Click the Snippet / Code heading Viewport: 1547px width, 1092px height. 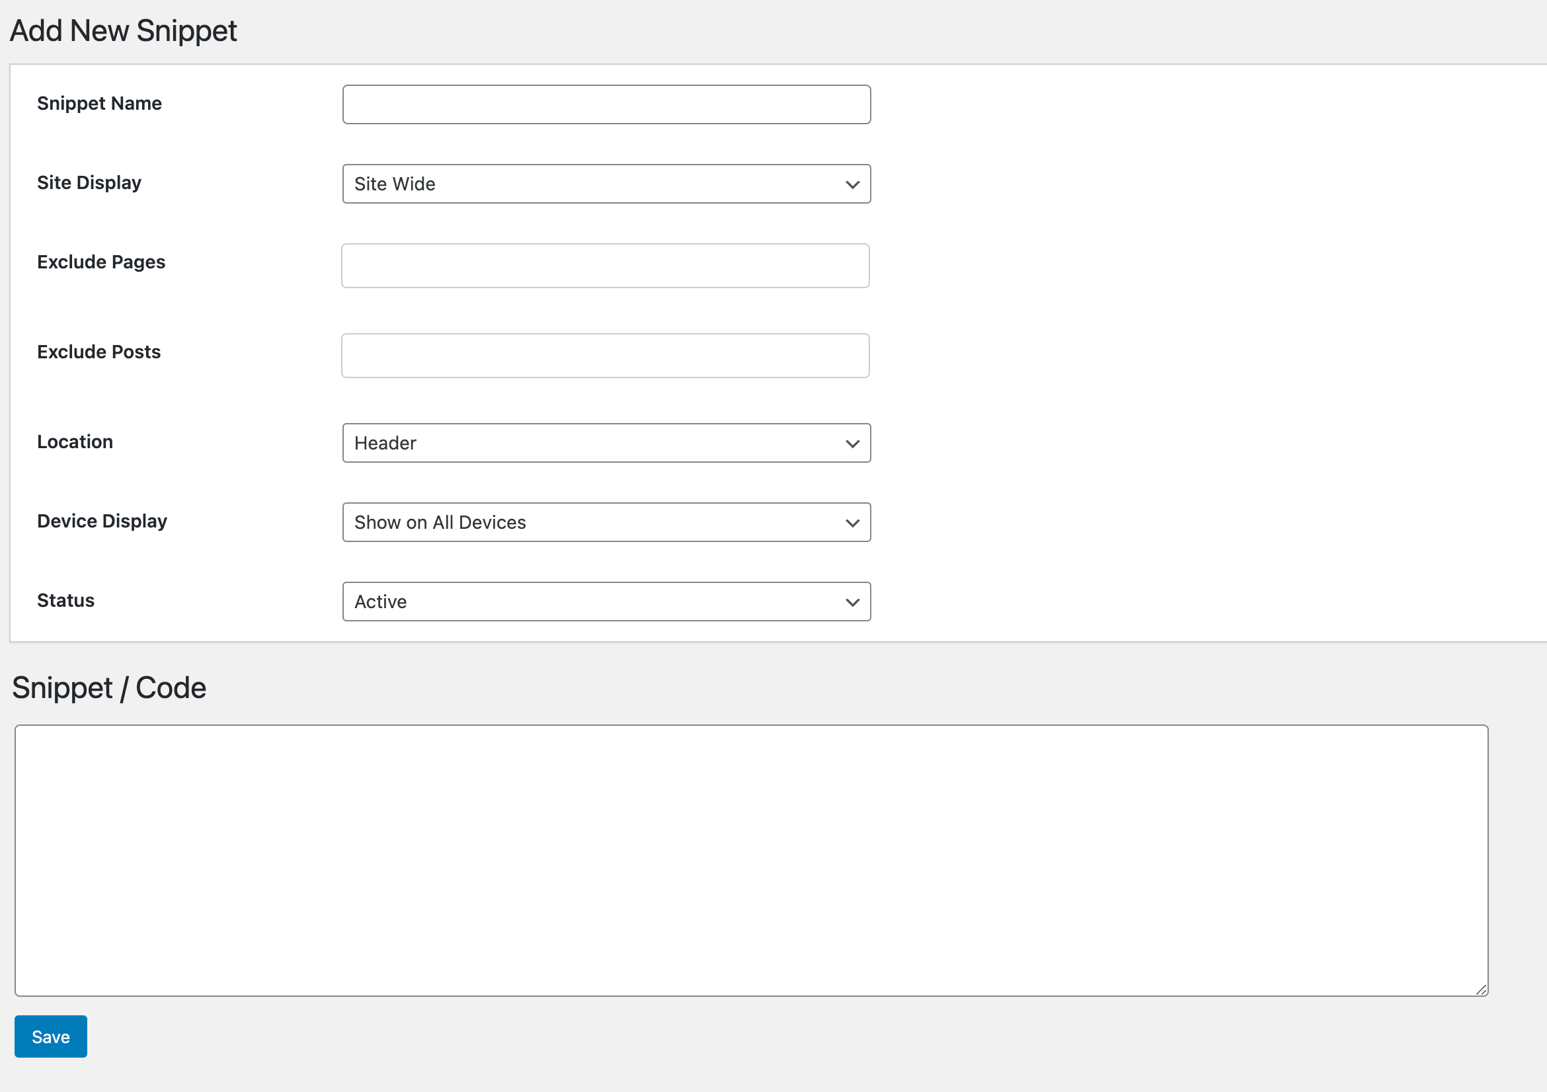(x=109, y=688)
